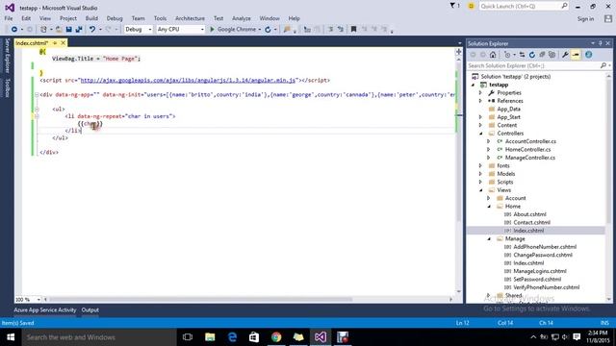Click the Refresh browser icon in toolbar
This screenshot has width=616, height=346.
tap(268, 30)
